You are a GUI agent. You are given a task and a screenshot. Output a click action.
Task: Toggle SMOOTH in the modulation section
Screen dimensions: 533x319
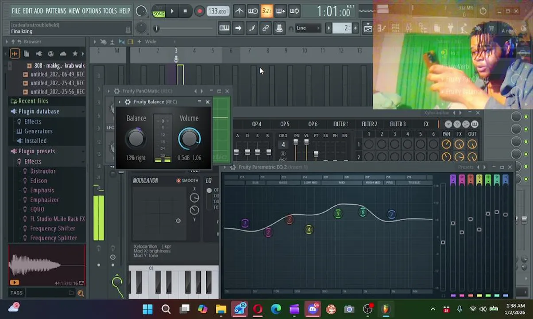pos(187,180)
